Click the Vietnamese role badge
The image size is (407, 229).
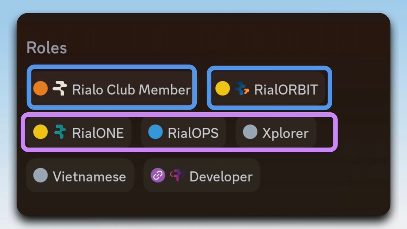[x=80, y=176]
